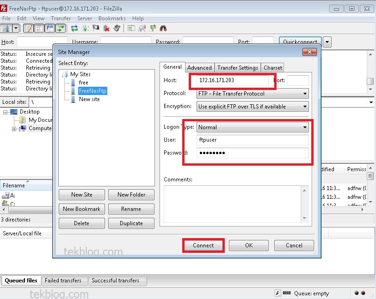This screenshot has width=376, height=299.
Task: Click the Filename column header
Action: 26,185
